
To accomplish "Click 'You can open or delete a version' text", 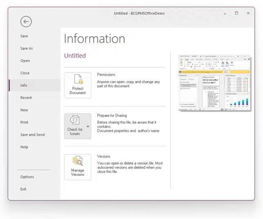I will point(130,167).
